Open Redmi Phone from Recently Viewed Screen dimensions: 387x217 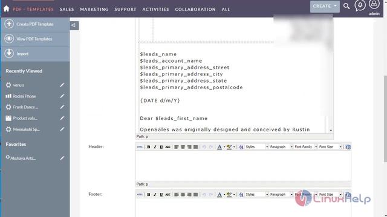pyautogui.click(x=24, y=96)
